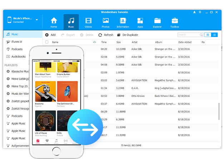Switch to grid view
224x159 pixels.
click(x=208, y=35)
